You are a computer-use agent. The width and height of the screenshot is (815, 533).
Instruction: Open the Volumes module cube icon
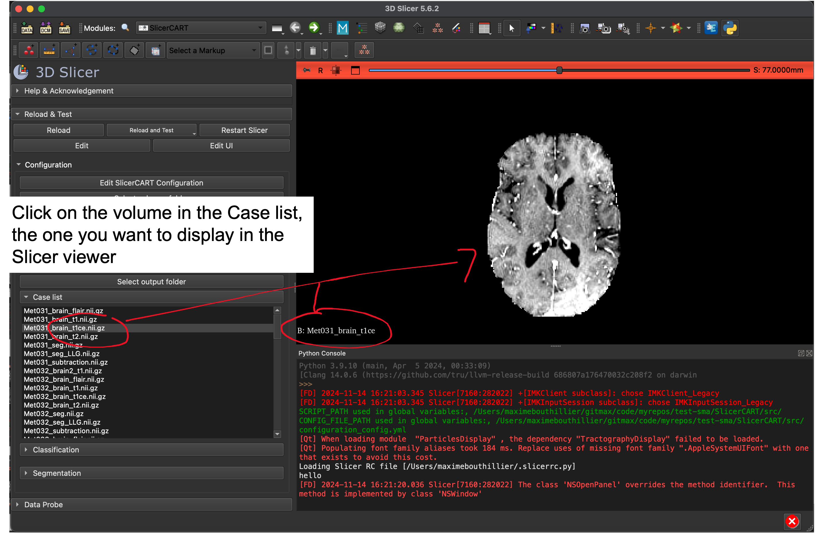coord(380,28)
